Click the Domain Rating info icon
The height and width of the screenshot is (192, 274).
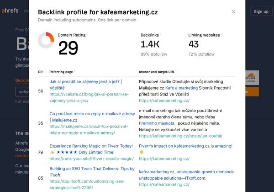87,35
